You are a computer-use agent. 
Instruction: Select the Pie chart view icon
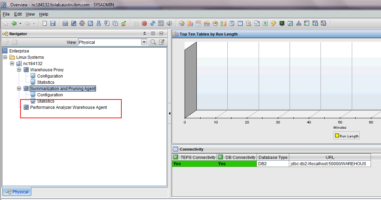(182, 23)
